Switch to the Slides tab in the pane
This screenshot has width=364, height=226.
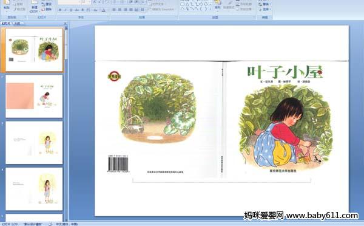6,23
